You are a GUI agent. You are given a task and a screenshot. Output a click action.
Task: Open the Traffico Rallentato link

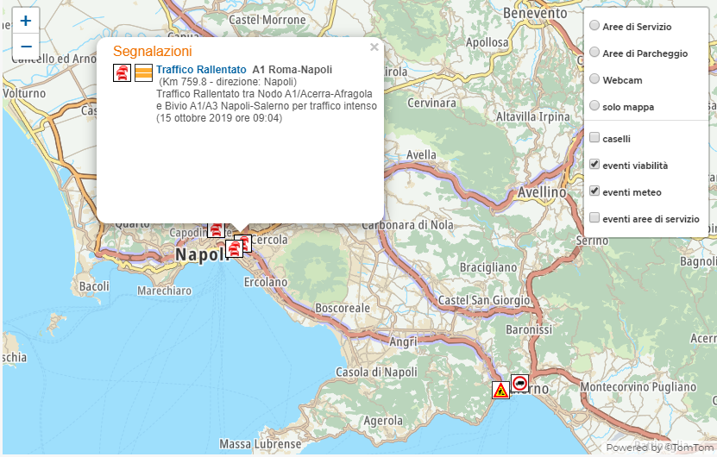point(201,69)
